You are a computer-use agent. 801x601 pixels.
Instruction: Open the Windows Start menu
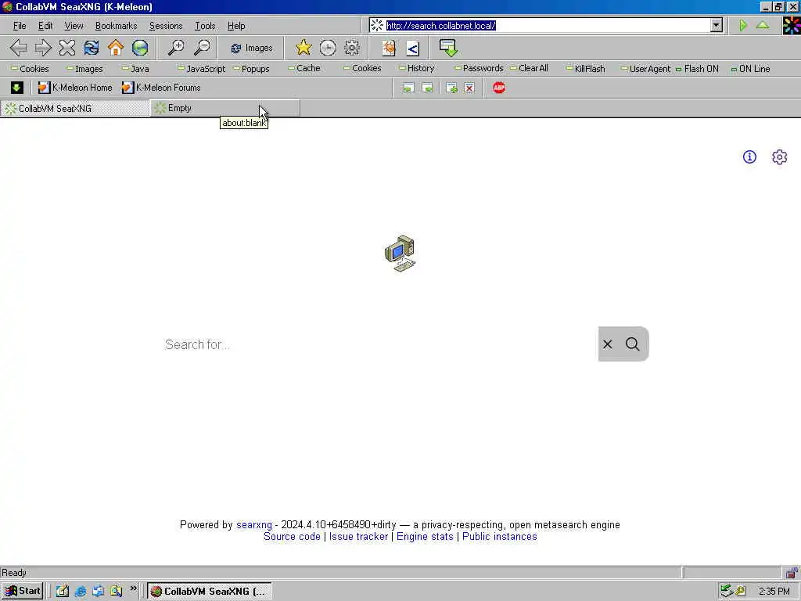point(22,591)
